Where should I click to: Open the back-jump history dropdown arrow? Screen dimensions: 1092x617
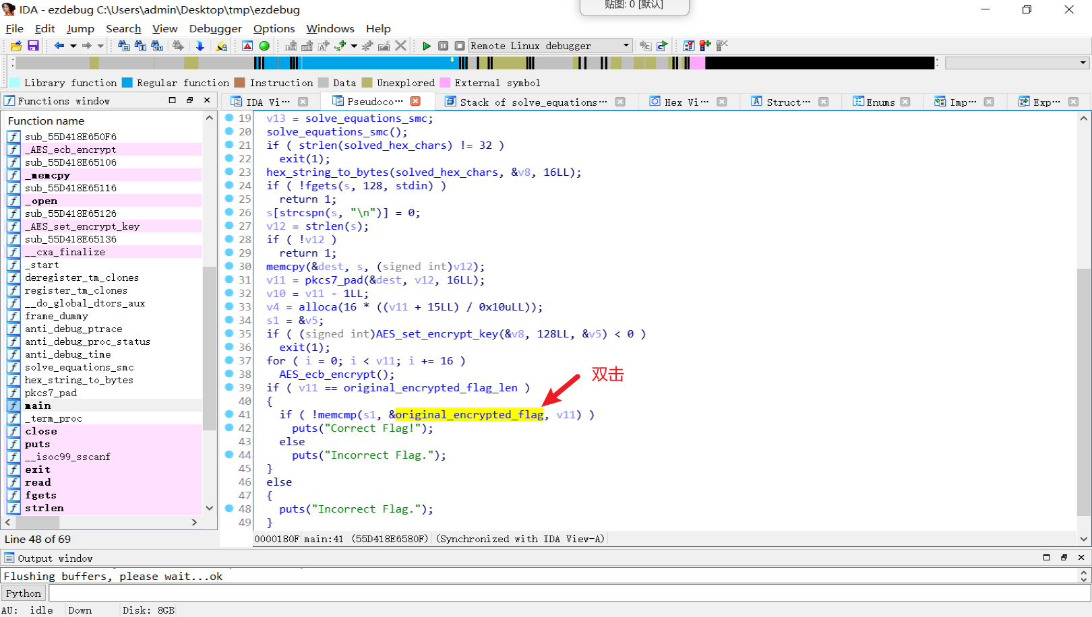[x=73, y=46]
